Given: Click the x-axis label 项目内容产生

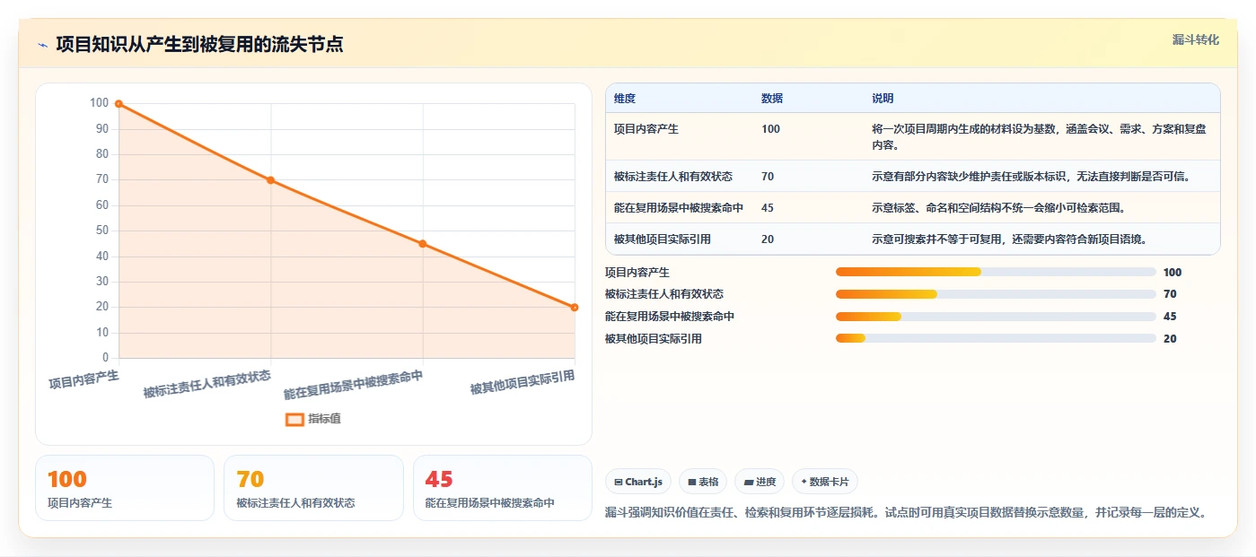Looking at the screenshot, I should pos(83,379).
